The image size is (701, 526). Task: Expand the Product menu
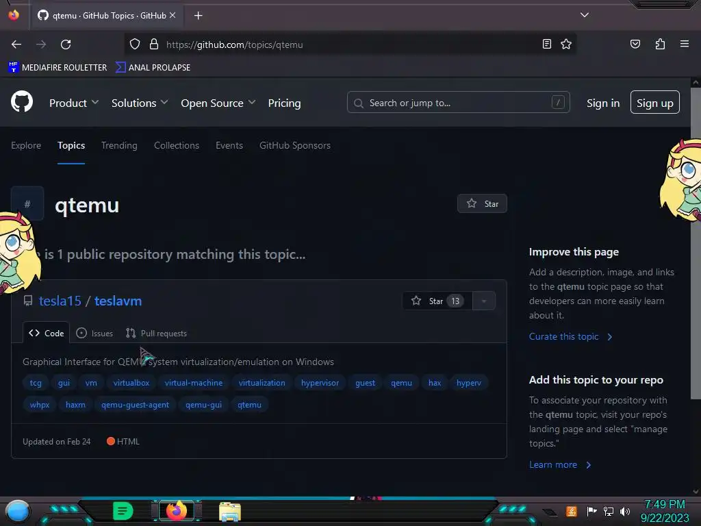(x=74, y=103)
